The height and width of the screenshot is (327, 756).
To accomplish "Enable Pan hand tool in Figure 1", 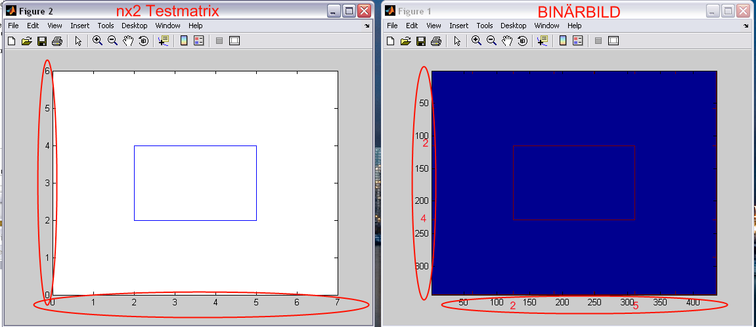I will point(507,41).
